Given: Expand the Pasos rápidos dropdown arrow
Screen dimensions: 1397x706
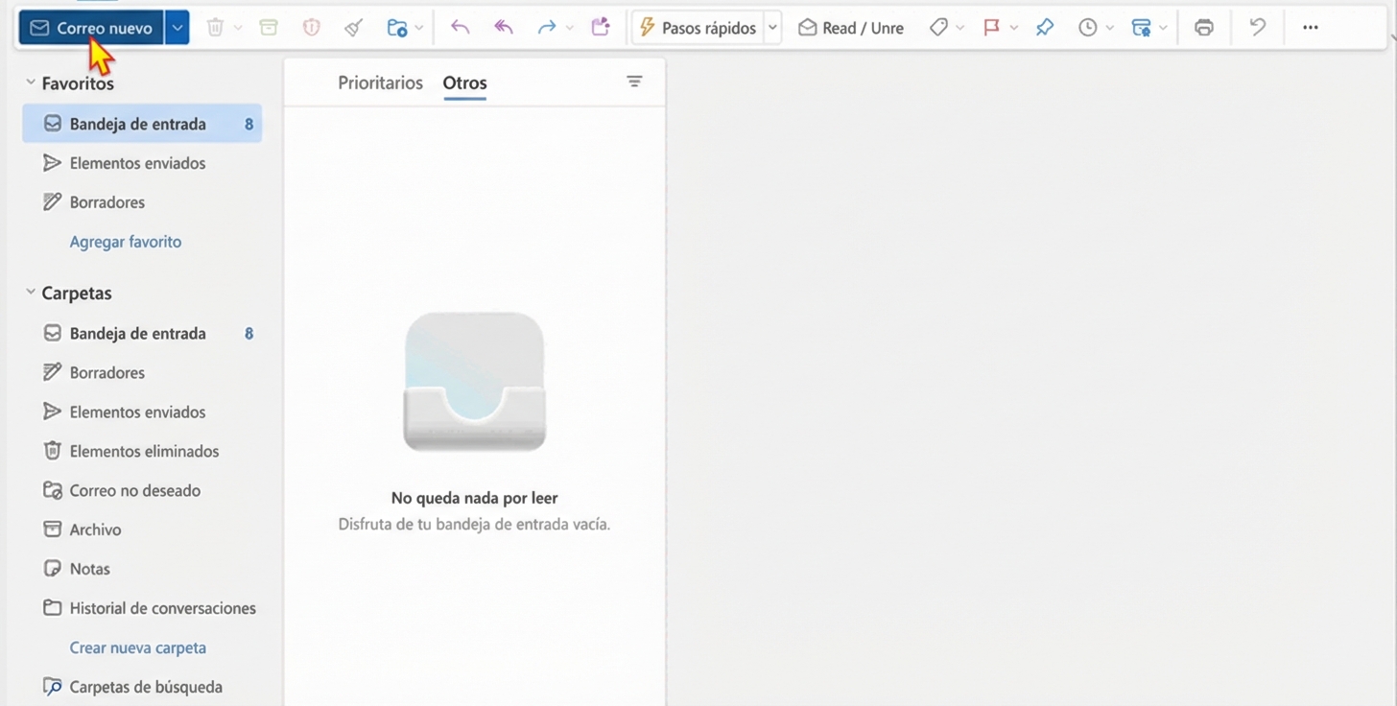Looking at the screenshot, I should (x=773, y=28).
